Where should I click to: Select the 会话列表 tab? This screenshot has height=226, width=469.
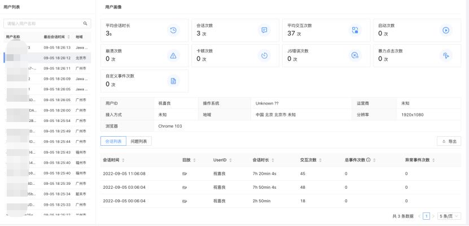(x=113, y=141)
